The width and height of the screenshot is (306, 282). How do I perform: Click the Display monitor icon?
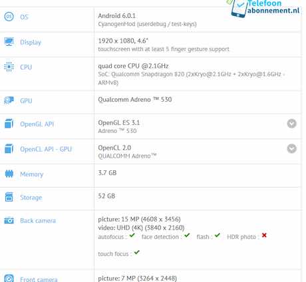9,42
